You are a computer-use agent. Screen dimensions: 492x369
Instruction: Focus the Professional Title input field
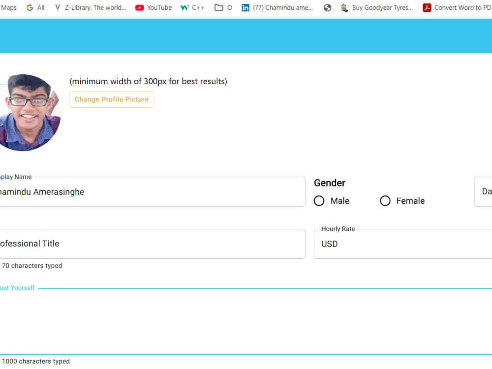[152, 244]
